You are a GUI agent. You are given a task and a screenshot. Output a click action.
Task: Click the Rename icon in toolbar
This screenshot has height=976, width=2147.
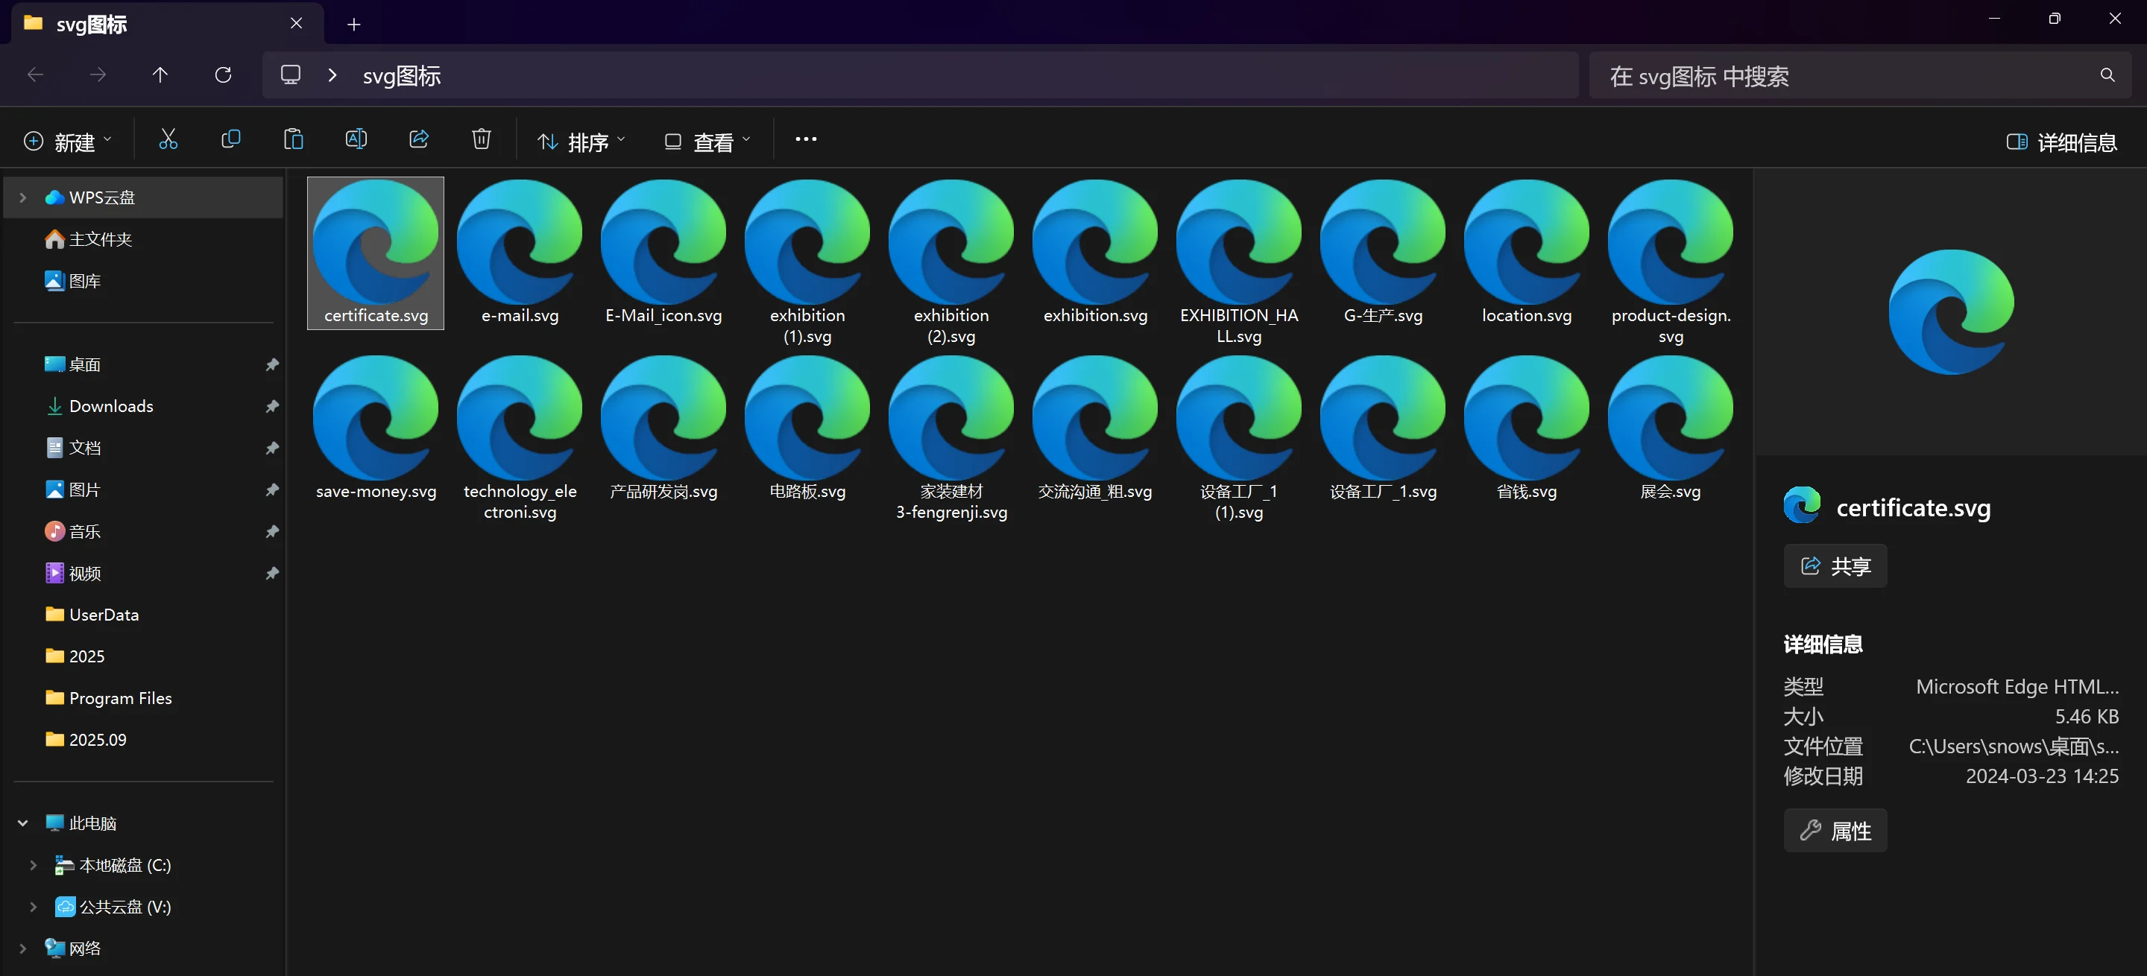pos(356,140)
